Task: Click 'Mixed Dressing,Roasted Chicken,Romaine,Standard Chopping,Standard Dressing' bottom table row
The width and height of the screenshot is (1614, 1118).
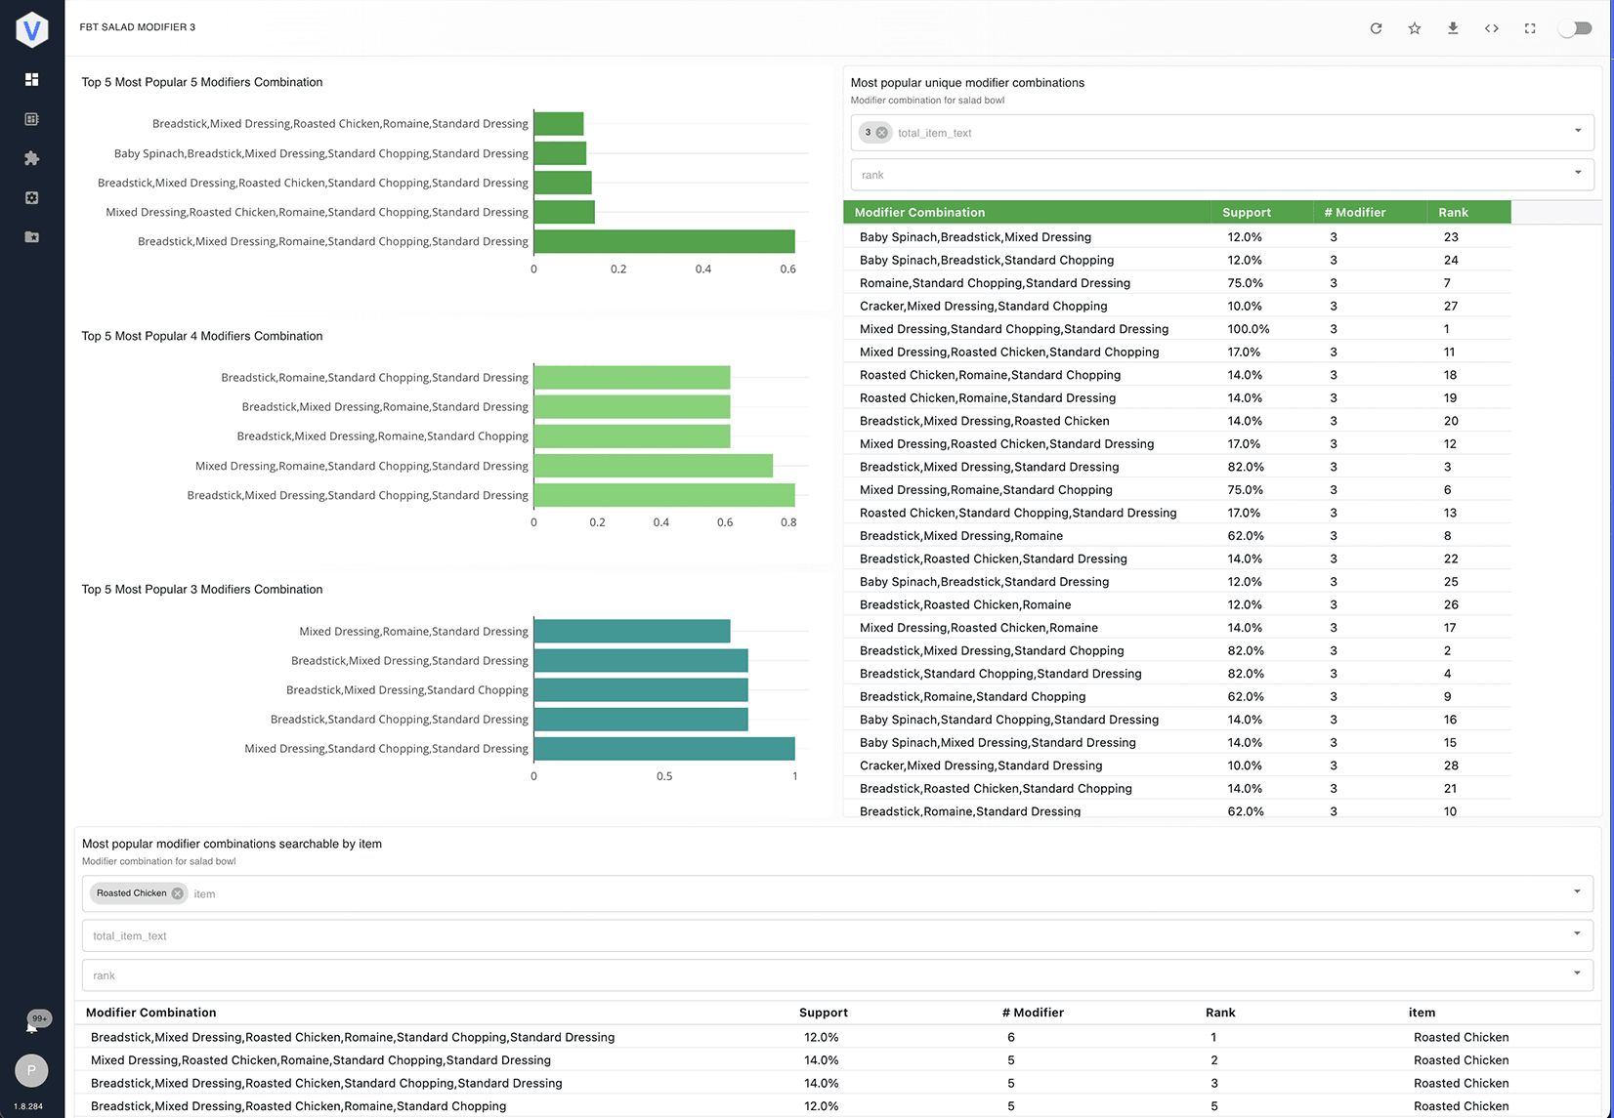Action: point(838,1060)
